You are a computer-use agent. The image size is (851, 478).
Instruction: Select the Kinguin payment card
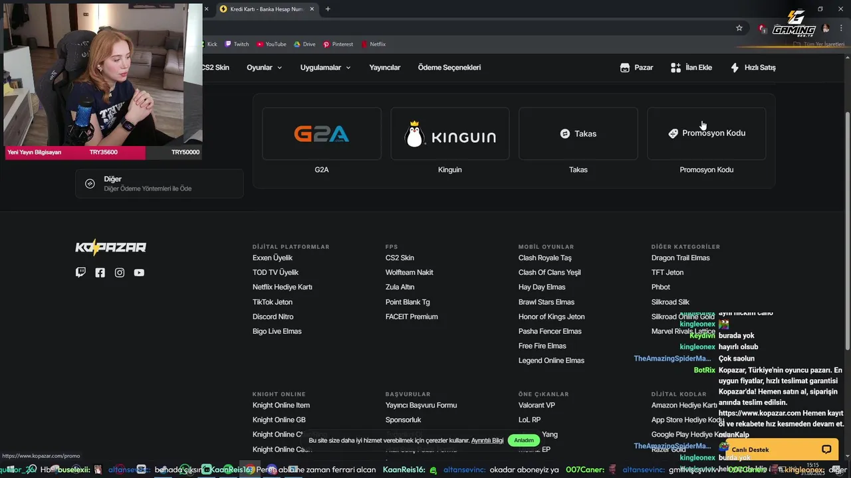point(450,134)
